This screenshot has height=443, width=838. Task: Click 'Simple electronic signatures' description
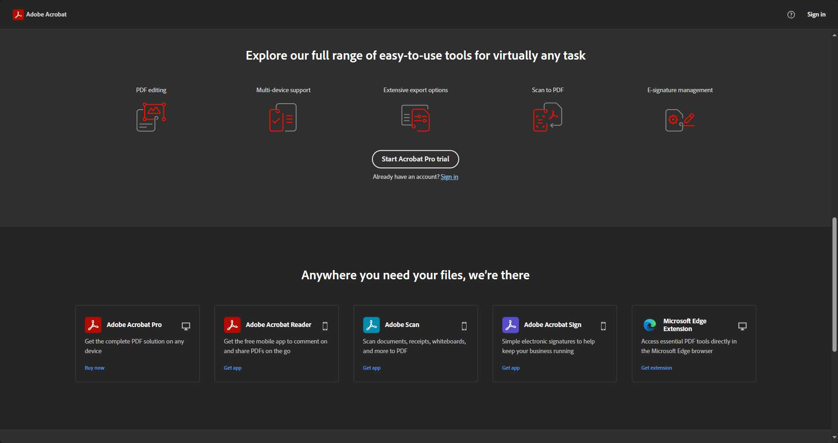(x=548, y=346)
